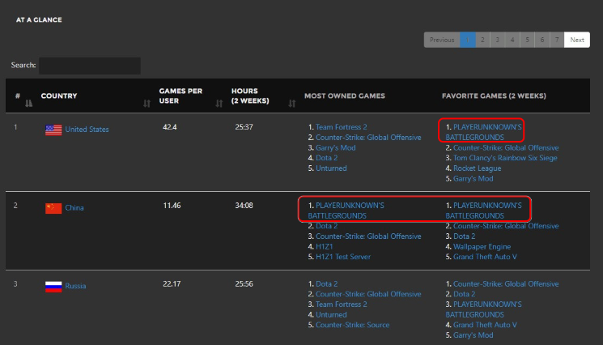Click the Russia flag icon
Viewport: 603px width, 345px height.
point(53,287)
